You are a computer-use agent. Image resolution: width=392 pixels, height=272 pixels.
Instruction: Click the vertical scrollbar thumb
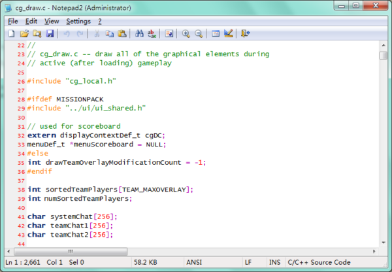click(x=384, y=56)
